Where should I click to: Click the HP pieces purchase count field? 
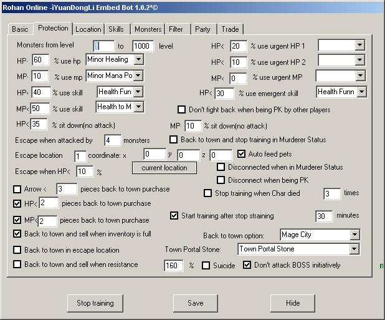[49, 203]
